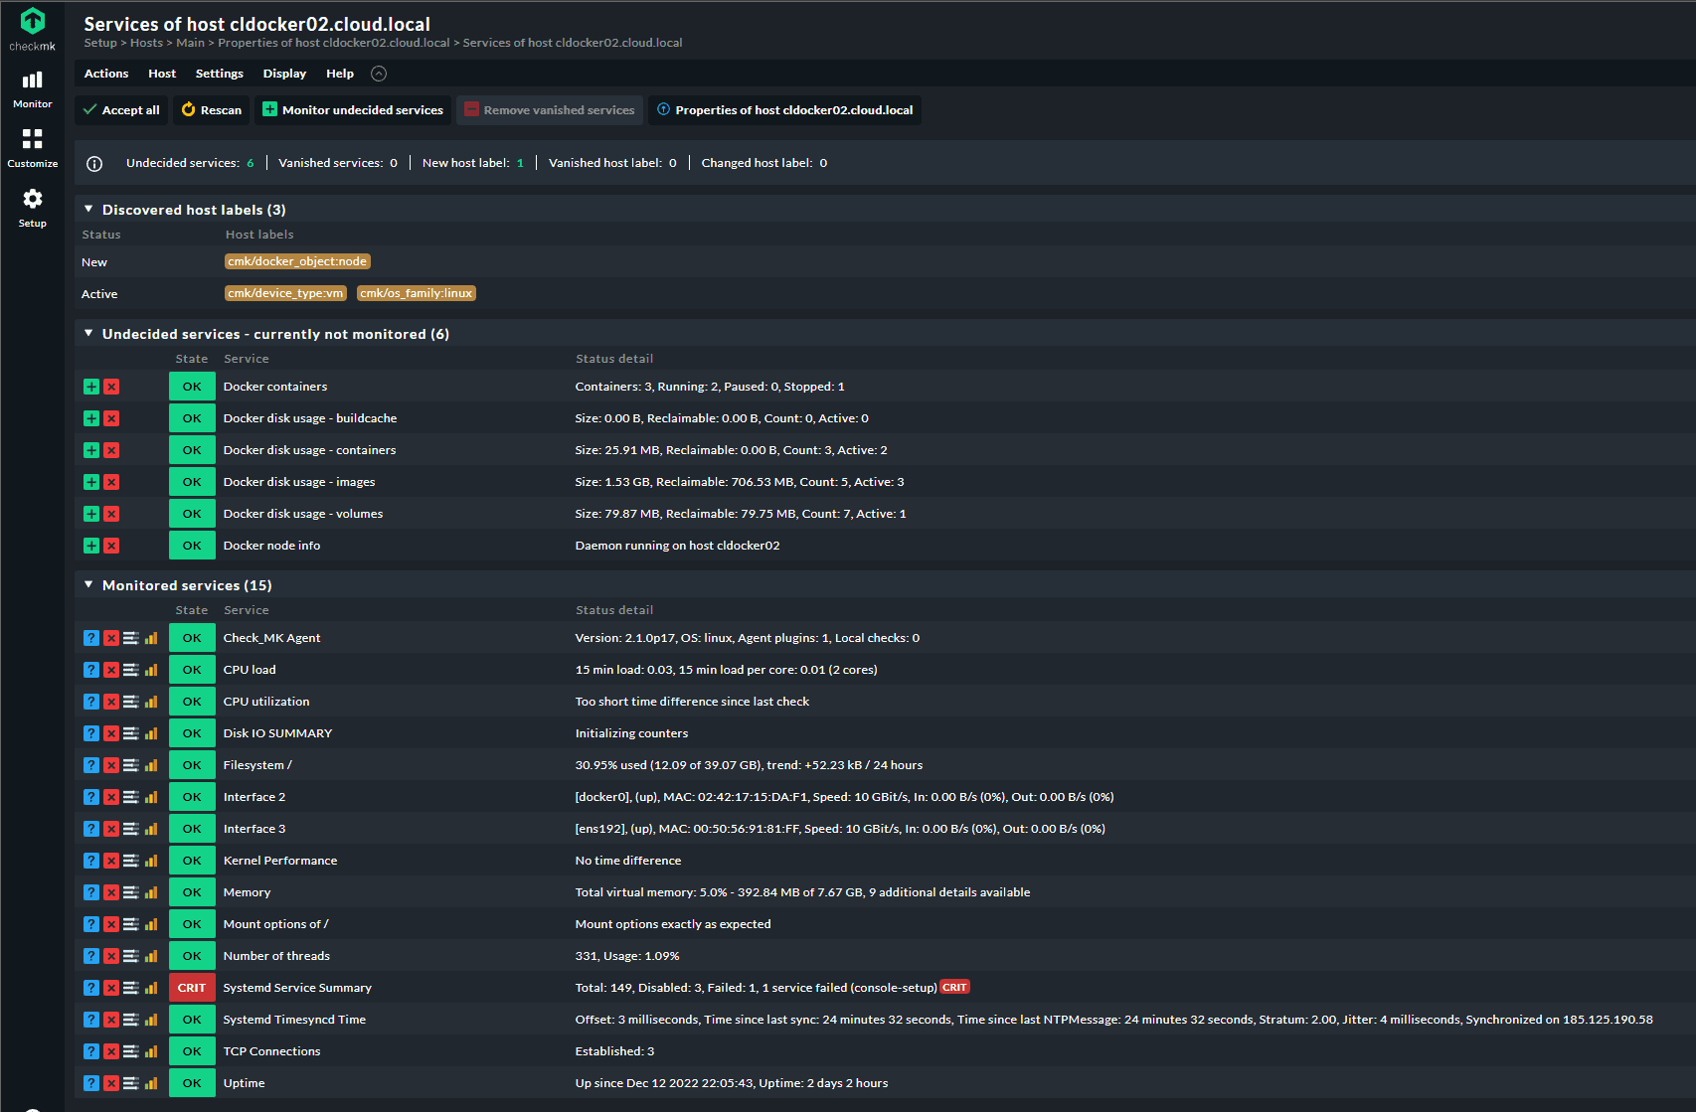Open the Actions menu

106,74
